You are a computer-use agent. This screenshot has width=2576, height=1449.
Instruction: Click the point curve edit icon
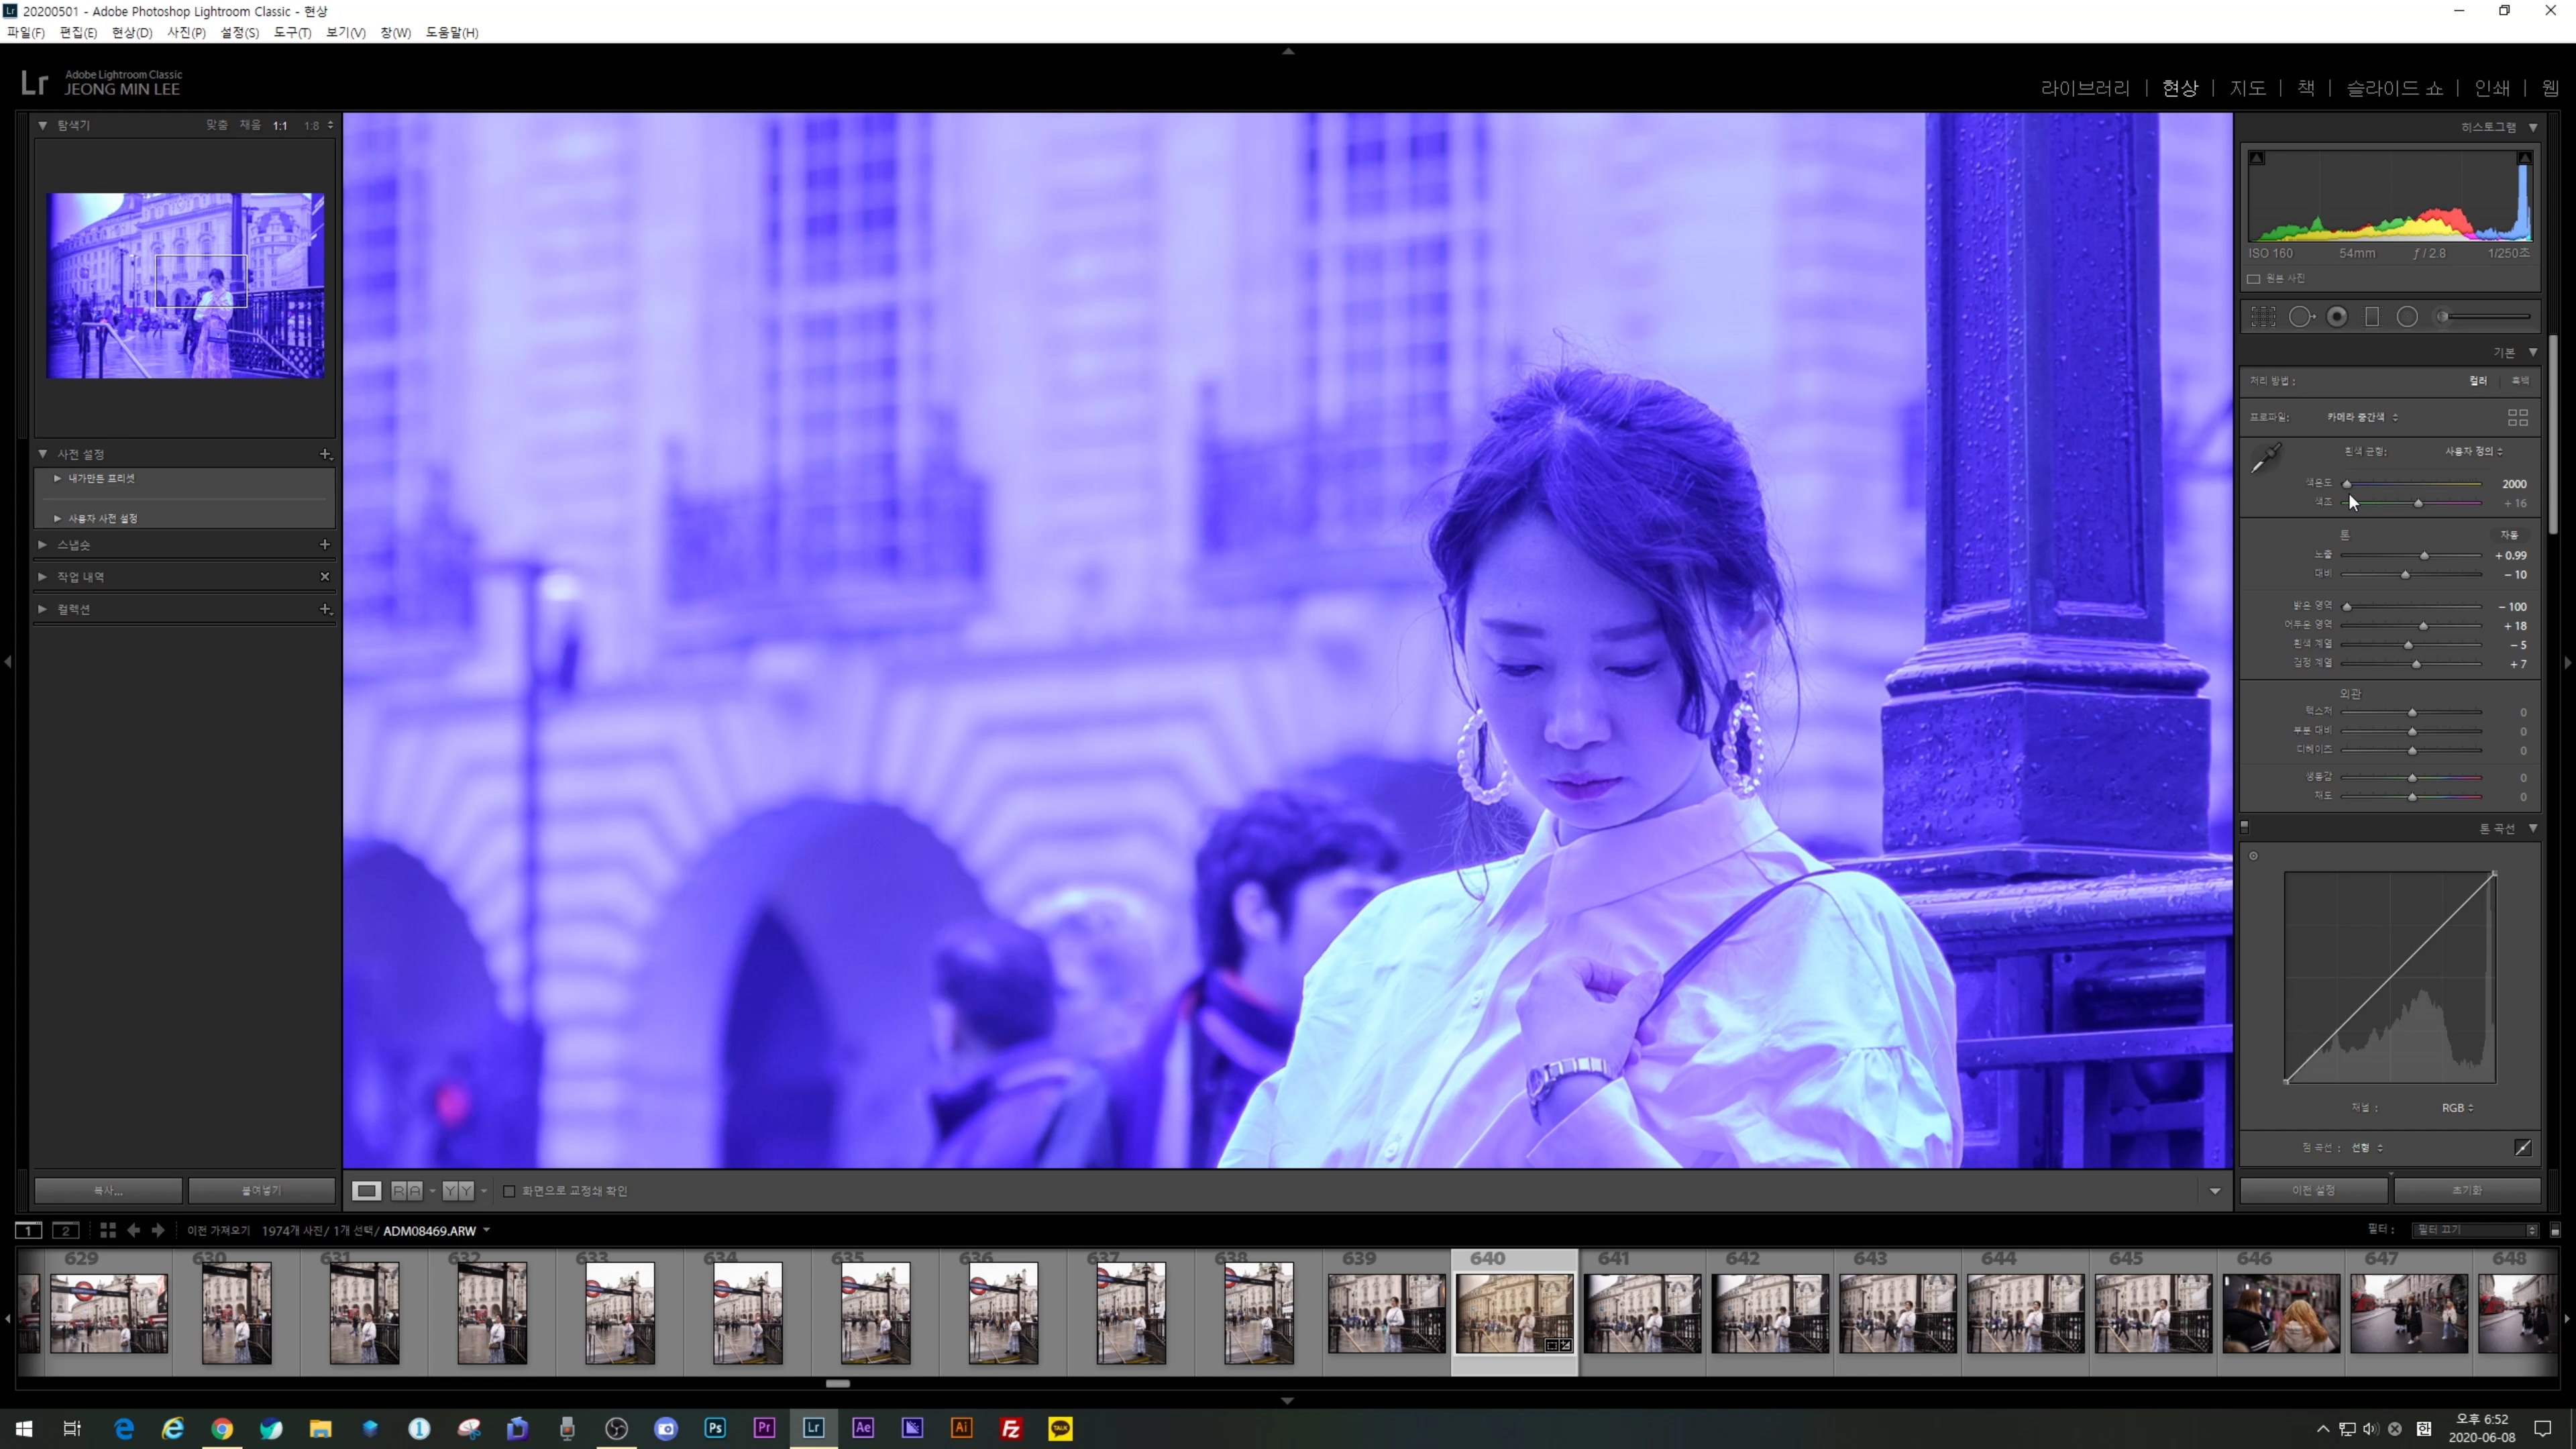[2522, 1147]
